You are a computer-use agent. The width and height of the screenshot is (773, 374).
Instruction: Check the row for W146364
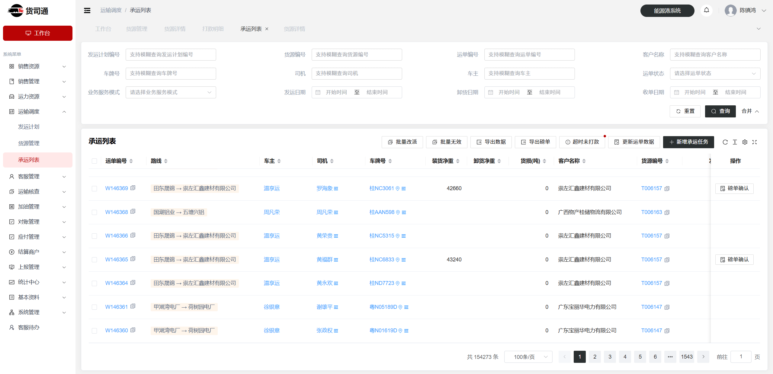(95, 283)
